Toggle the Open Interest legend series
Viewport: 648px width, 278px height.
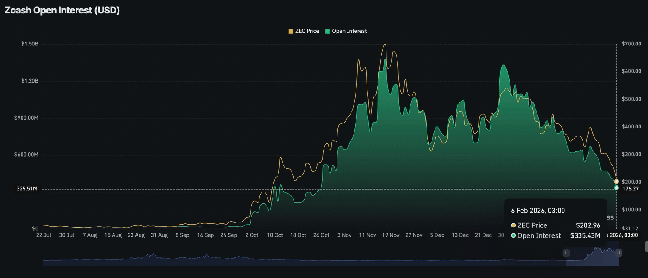coord(349,31)
